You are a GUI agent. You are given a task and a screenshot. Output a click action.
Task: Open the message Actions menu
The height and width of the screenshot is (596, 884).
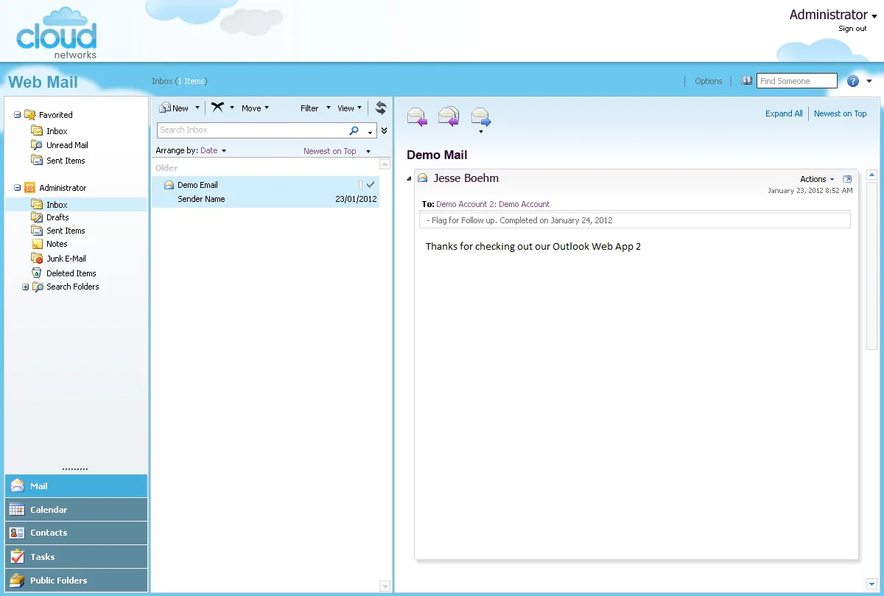(x=817, y=179)
